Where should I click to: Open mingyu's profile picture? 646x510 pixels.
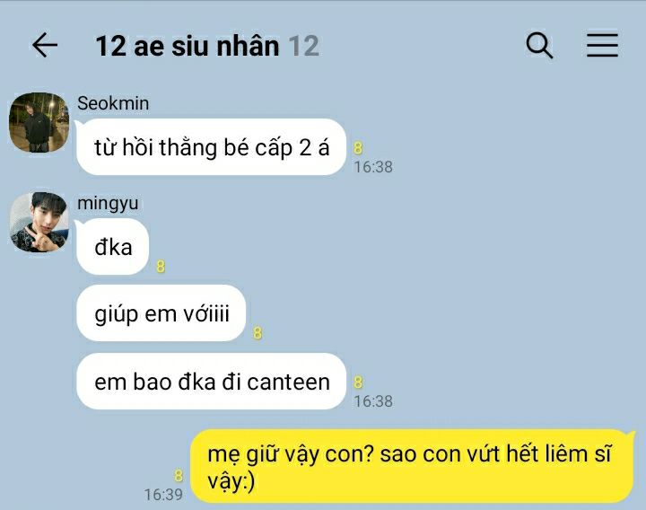pyautogui.click(x=39, y=222)
